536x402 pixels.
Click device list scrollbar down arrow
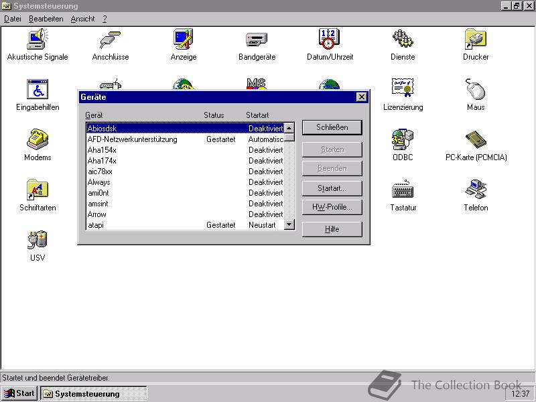(289, 224)
